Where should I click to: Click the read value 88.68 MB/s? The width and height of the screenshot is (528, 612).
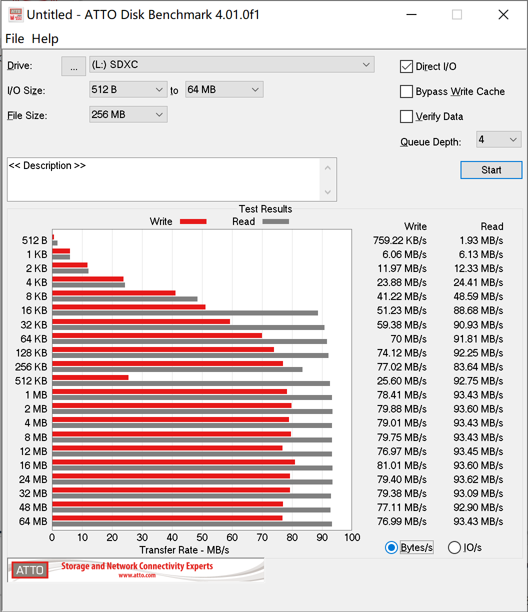click(478, 310)
